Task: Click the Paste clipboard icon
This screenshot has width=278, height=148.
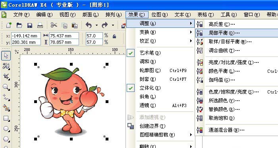Action: (75, 25)
